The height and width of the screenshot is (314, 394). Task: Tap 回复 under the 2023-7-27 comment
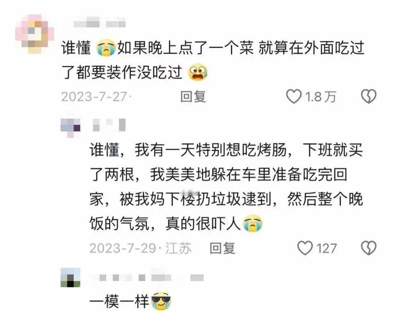[x=193, y=97]
